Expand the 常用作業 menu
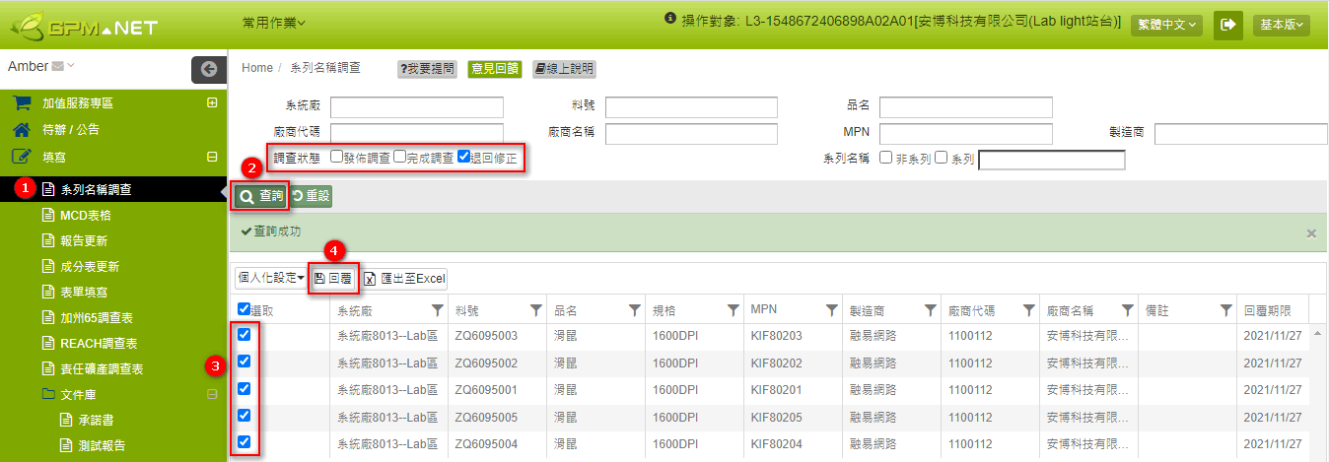The width and height of the screenshot is (1329, 462). tap(274, 22)
